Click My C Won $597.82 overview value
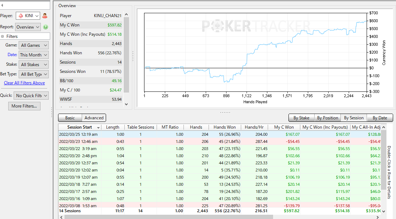Viewport: 396px width, 219px height. 114,25
